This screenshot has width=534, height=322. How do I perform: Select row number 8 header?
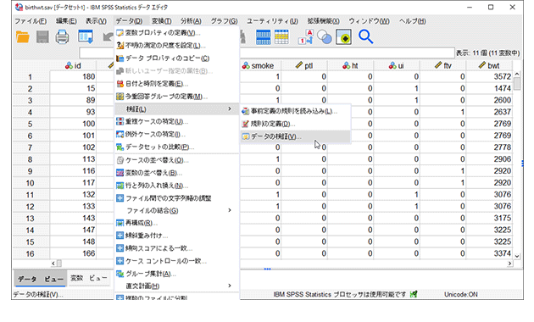(x=31, y=159)
